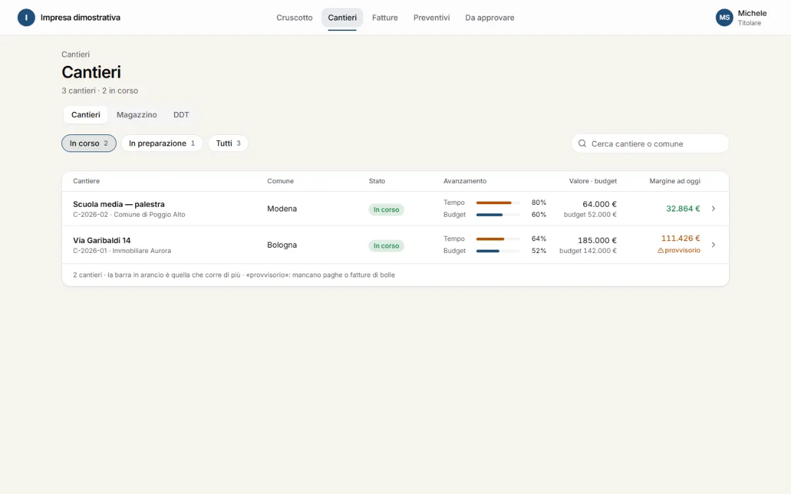
Task: Click the 32.864 € margin value
Action: pos(683,209)
